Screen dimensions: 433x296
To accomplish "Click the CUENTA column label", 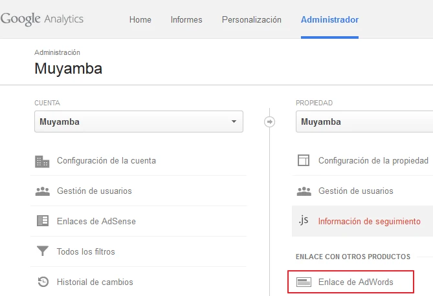I will [x=47, y=103].
